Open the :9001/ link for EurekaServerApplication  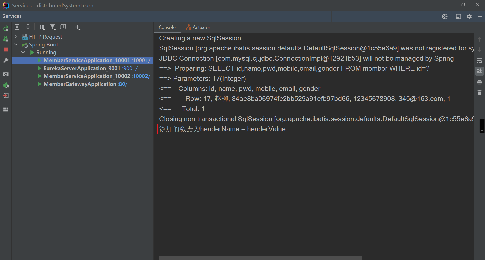[130, 68]
